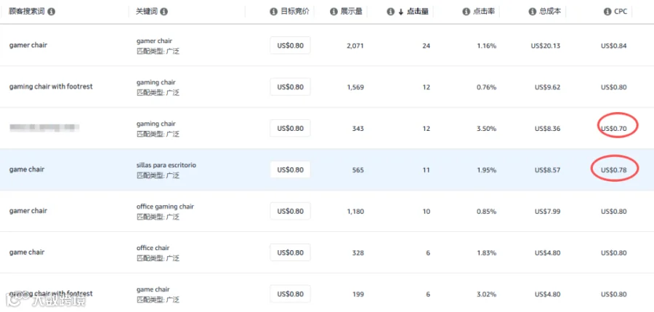Click keyword sillas para escritorio

[x=166, y=165]
